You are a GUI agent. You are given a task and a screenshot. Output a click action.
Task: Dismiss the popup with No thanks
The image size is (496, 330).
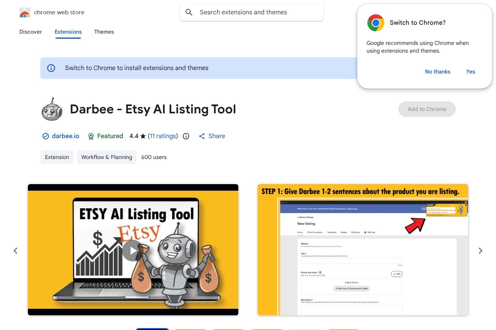click(x=437, y=72)
